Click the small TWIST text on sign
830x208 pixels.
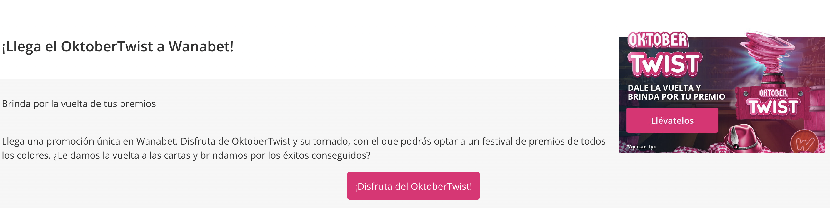tap(773, 107)
